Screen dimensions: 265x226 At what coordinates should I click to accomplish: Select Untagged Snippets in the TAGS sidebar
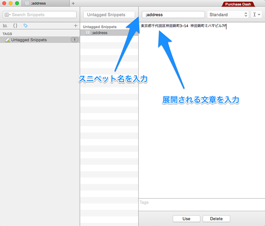(29, 40)
